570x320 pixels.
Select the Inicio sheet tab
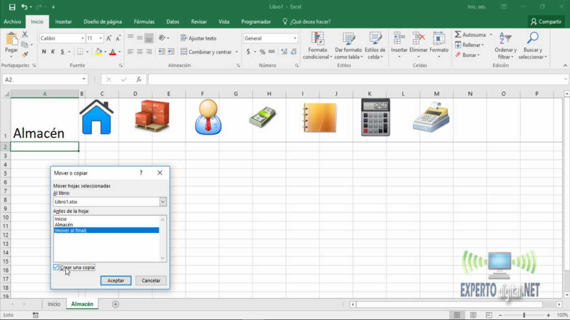pyautogui.click(x=54, y=304)
